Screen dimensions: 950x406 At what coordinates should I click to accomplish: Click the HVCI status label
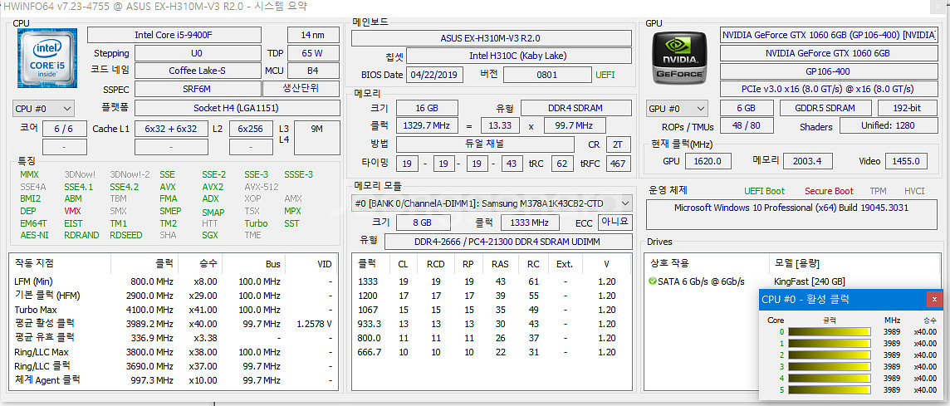click(914, 191)
